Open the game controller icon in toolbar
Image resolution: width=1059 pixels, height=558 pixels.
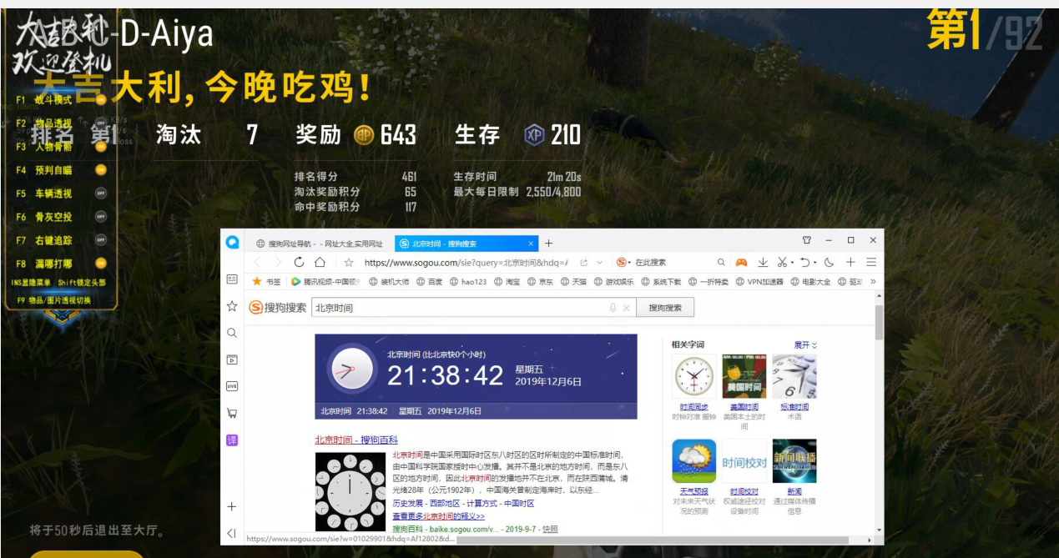(741, 262)
